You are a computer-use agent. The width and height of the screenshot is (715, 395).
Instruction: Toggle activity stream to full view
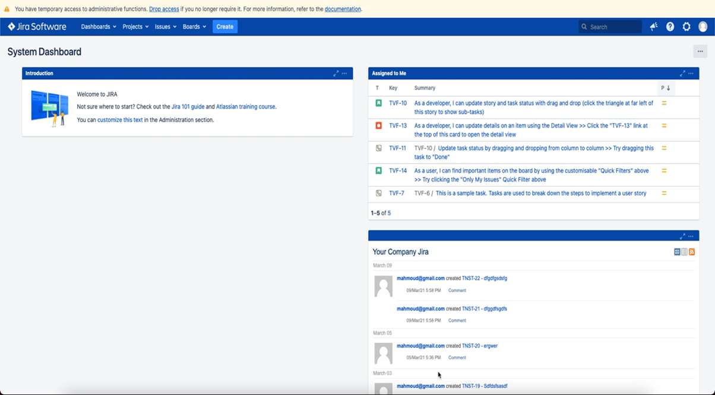pos(677,252)
